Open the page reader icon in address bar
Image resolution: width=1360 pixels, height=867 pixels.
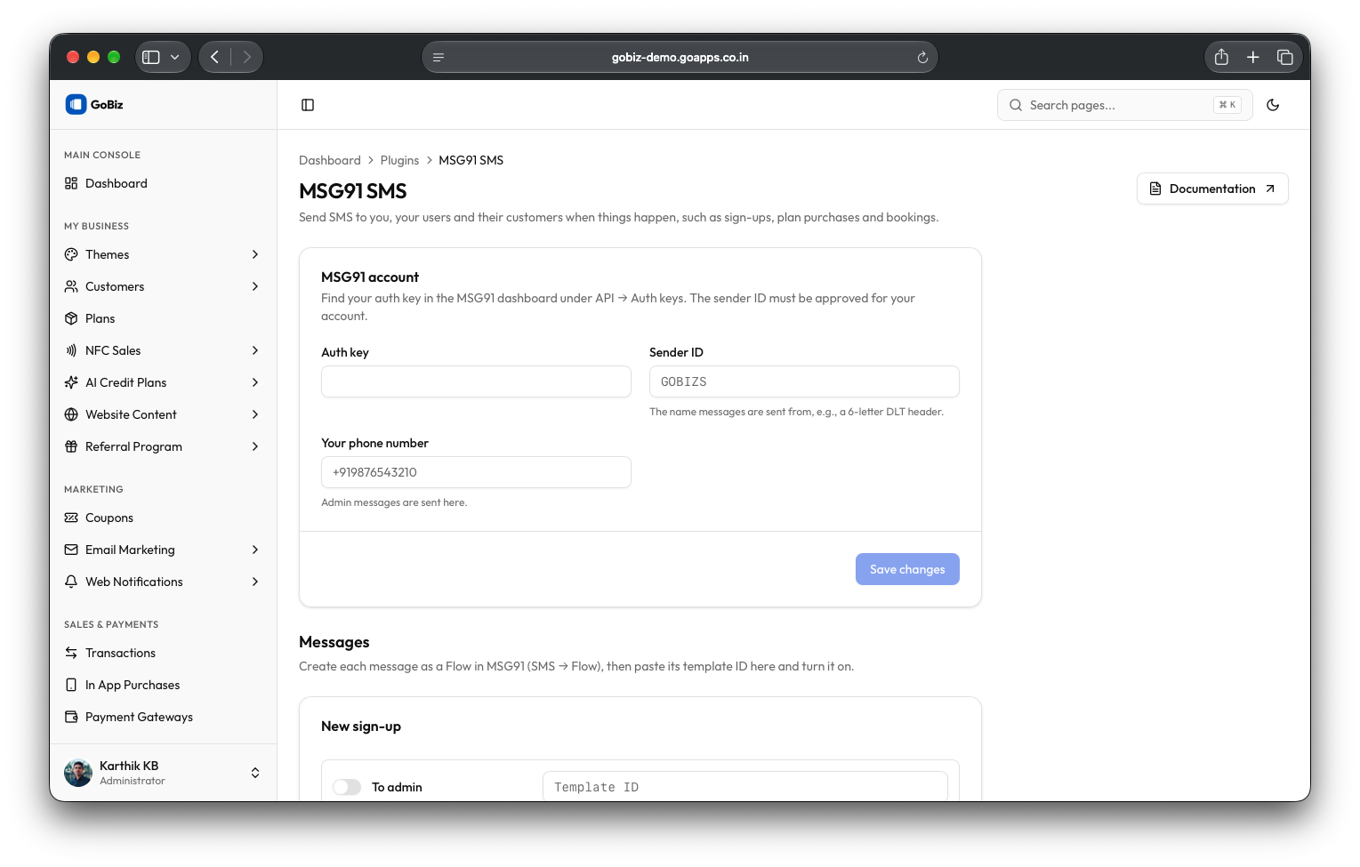coord(439,57)
